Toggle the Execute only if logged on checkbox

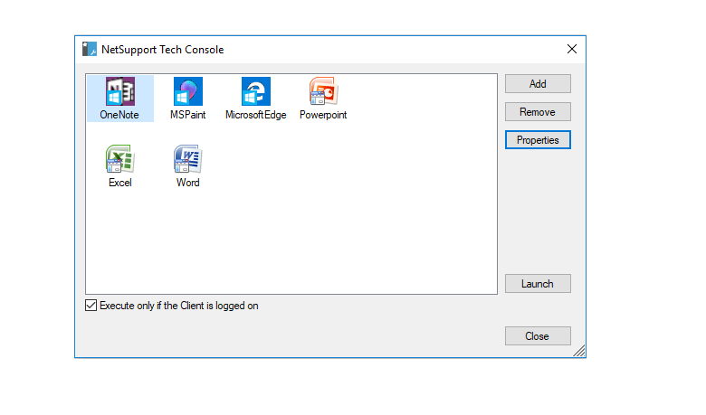point(91,306)
